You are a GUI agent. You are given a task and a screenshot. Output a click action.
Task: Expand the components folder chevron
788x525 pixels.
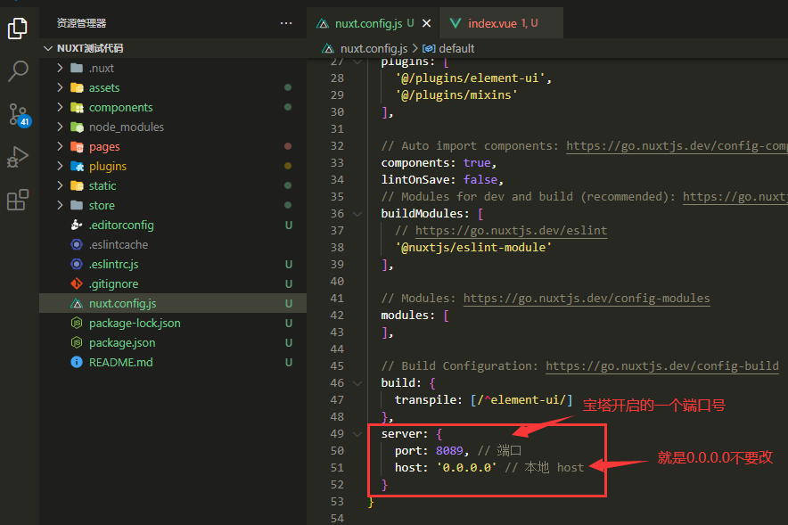(x=61, y=107)
